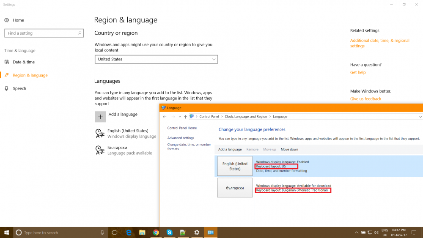423x238 pixels.
Task: Click the up arrow in the Language window
Action: click(x=185, y=117)
